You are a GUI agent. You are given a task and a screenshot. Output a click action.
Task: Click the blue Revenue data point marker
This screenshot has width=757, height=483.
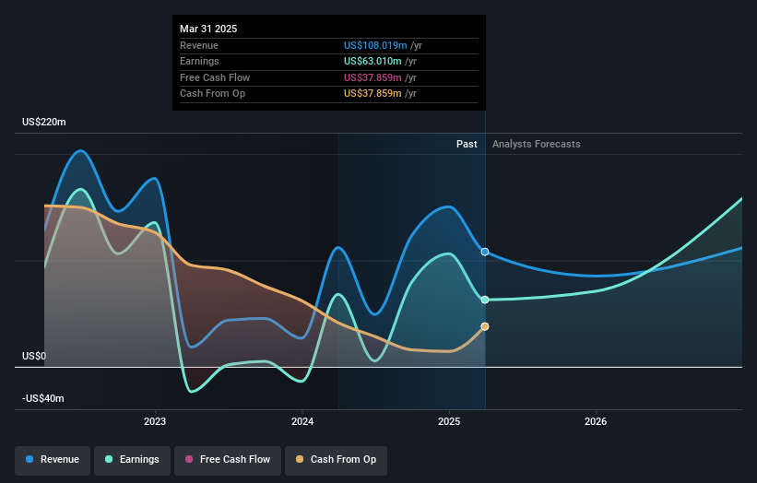485,252
